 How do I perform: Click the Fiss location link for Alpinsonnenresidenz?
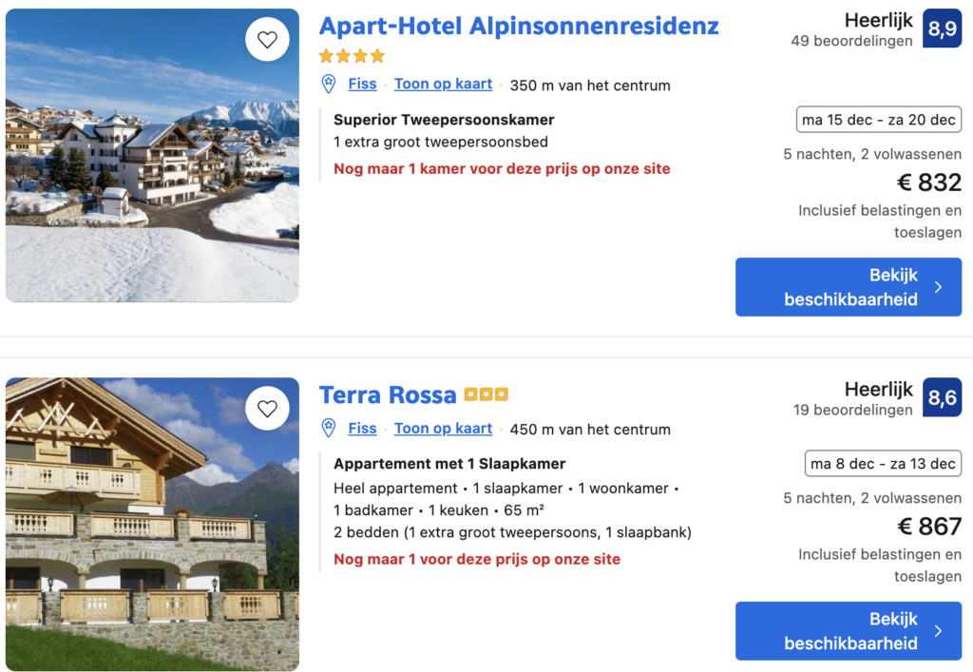pyautogui.click(x=362, y=84)
